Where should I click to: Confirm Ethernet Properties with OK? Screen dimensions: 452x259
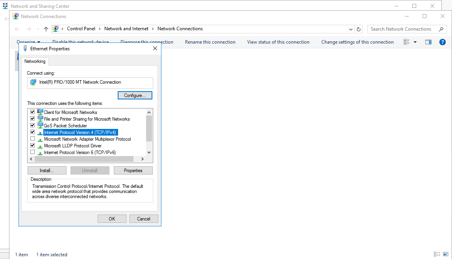[x=112, y=219]
